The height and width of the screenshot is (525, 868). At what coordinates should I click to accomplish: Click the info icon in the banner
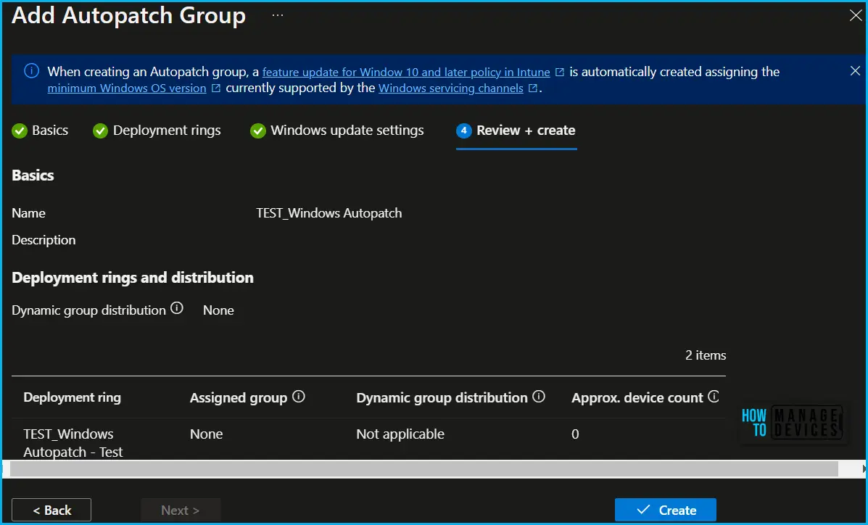click(x=32, y=72)
